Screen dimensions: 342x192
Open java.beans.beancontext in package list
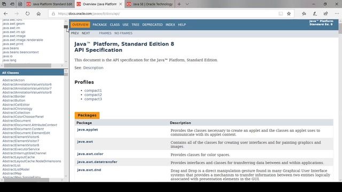click(20, 52)
